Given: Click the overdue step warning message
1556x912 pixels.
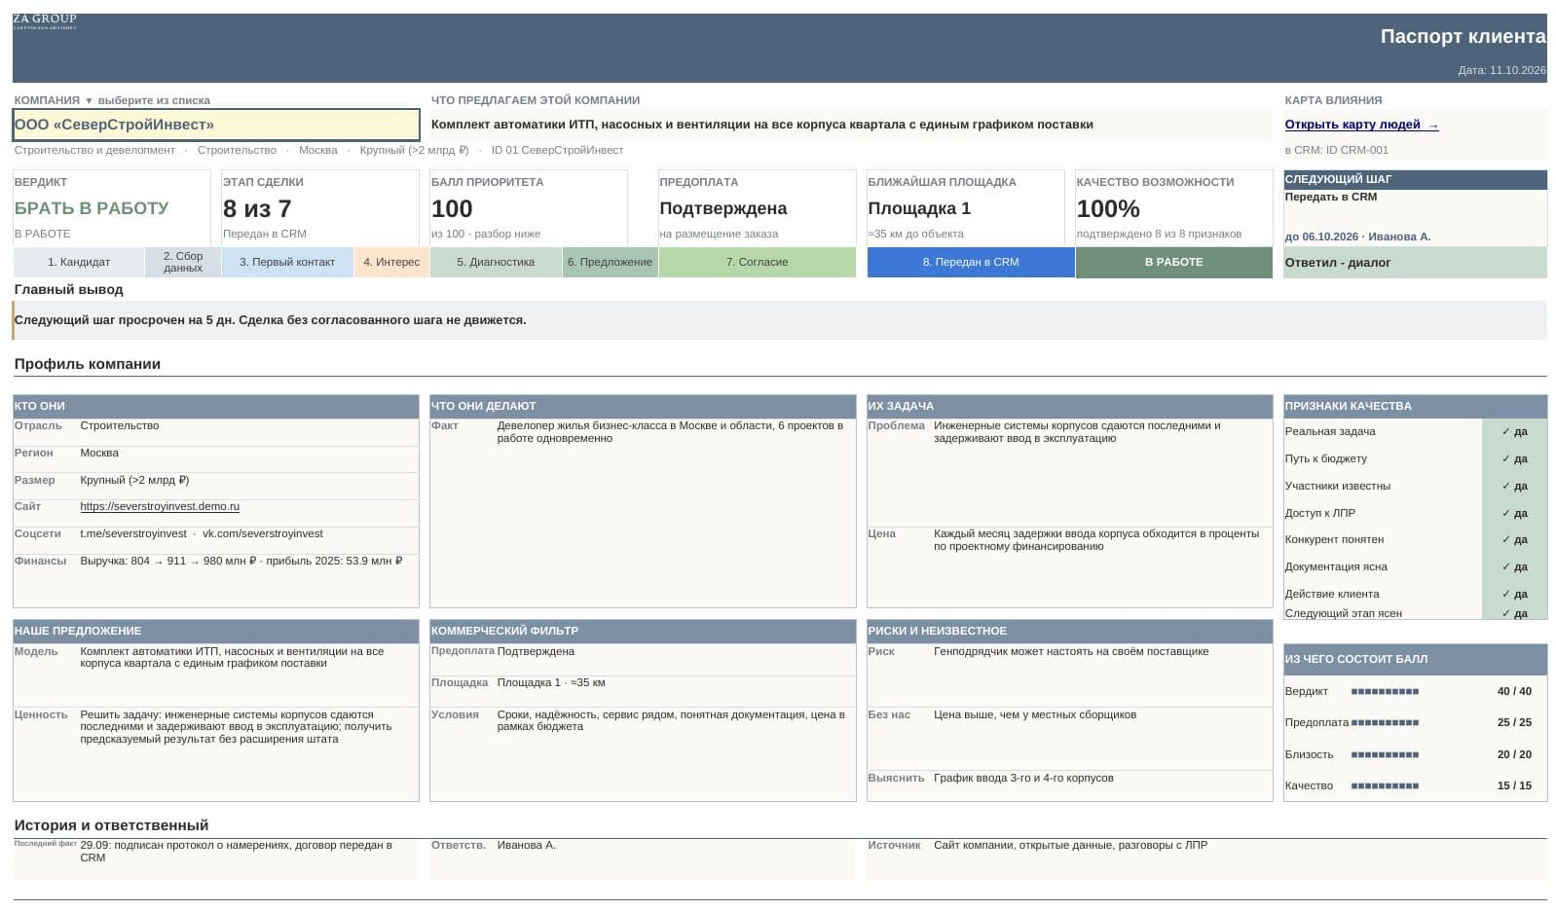Looking at the screenshot, I should point(270,320).
